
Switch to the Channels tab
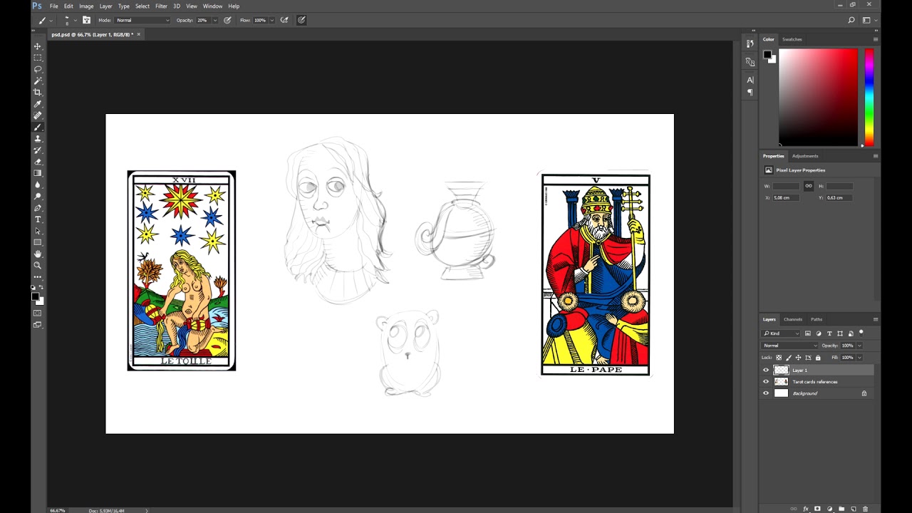[x=793, y=319]
